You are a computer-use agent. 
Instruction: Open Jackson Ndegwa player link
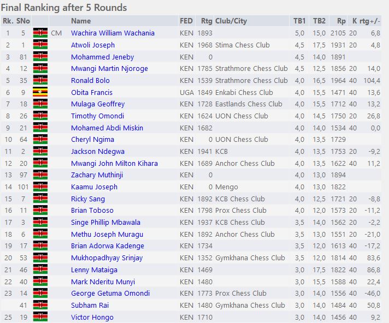click(x=98, y=151)
